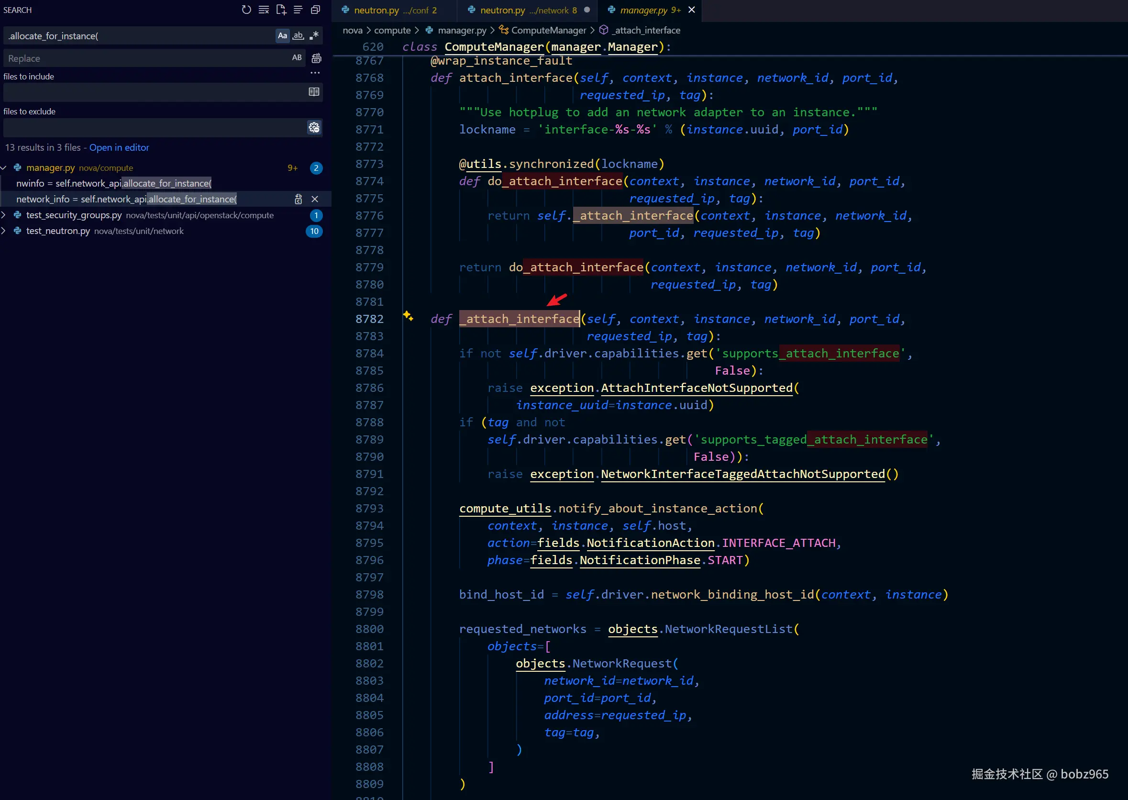Expand test_neutron.py results
This screenshot has width=1128, height=800.
[x=4, y=231]
